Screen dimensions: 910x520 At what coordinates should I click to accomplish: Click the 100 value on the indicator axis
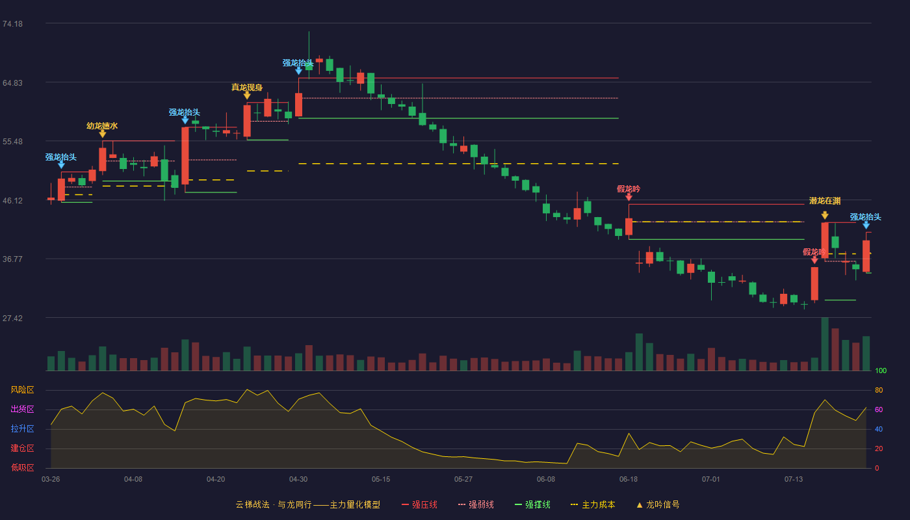point(881,371)
